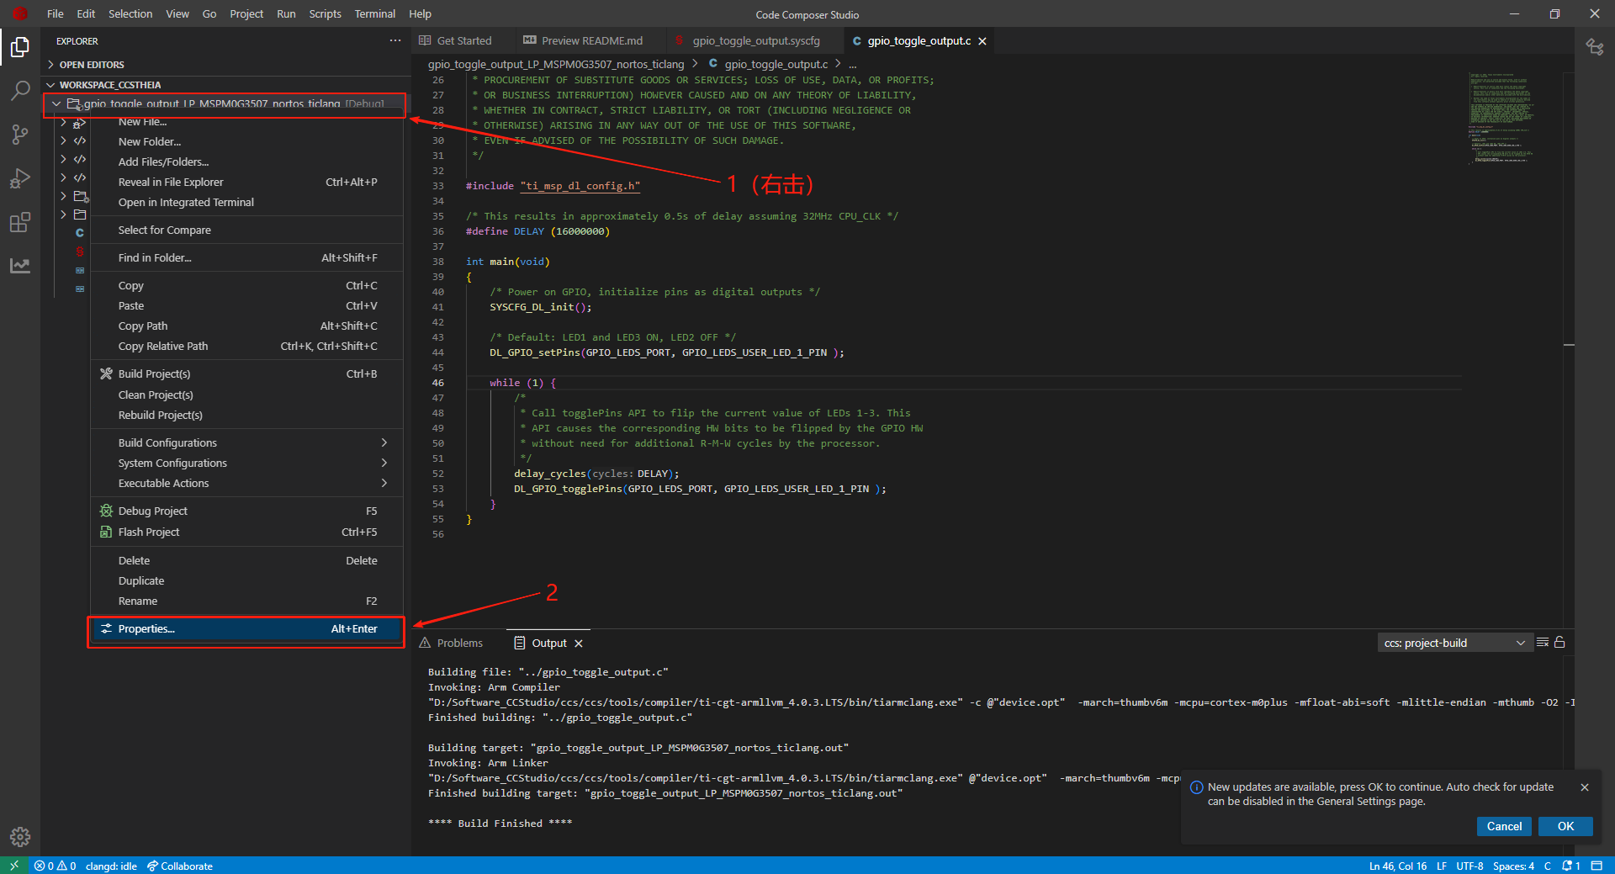The image size is (1615, 874).
Task: Click the icon in the top-right corner of the editor area
Action: coord(1595,47)
